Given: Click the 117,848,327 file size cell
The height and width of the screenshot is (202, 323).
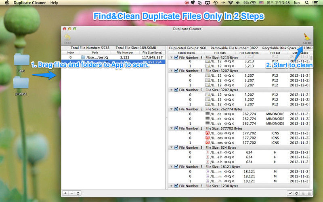Looking at the screenshot, I should coord(152,57).
